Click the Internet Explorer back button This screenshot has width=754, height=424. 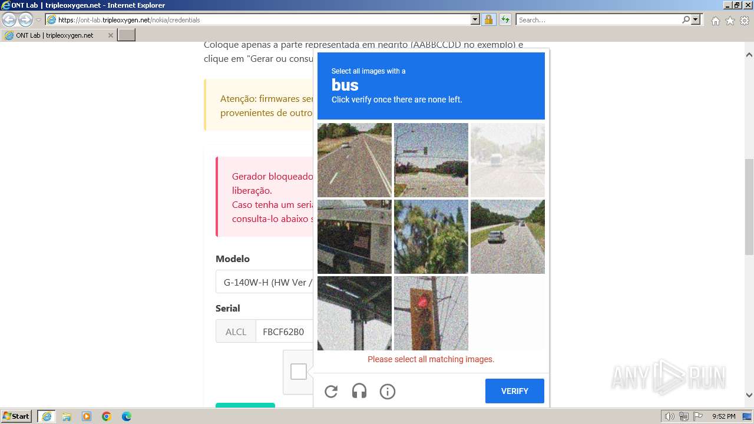[x=9, y=19]
